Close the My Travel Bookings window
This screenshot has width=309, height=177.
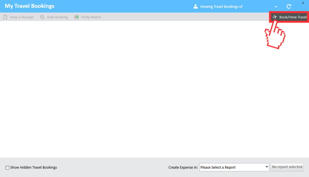coord(303,3)
